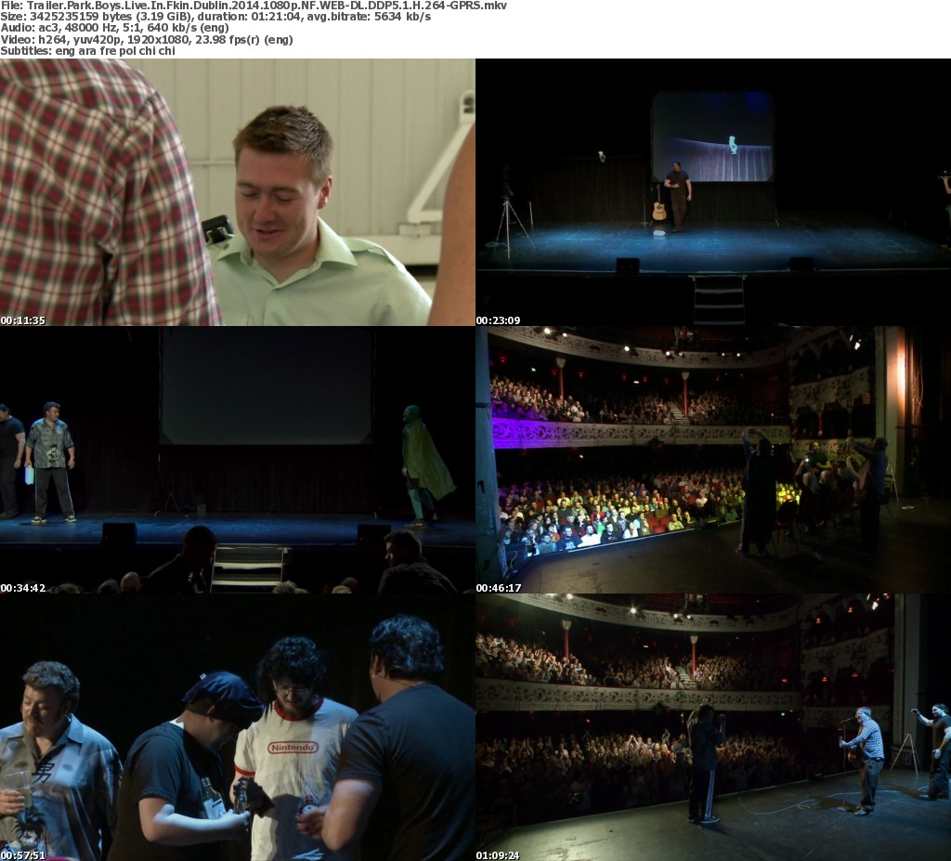Click the Size and duration info line

215,17
